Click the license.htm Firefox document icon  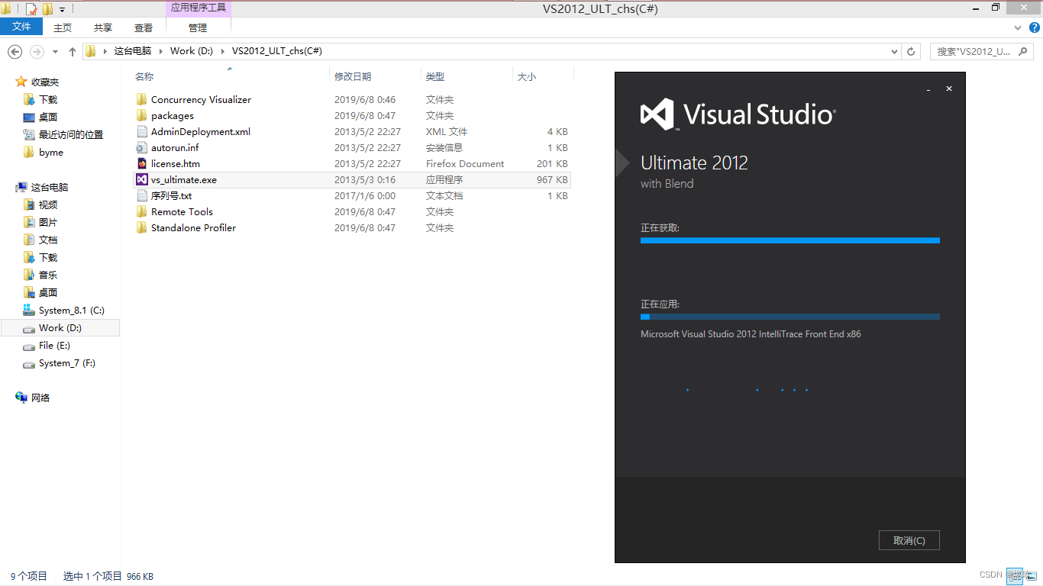[x=141, y=163]
